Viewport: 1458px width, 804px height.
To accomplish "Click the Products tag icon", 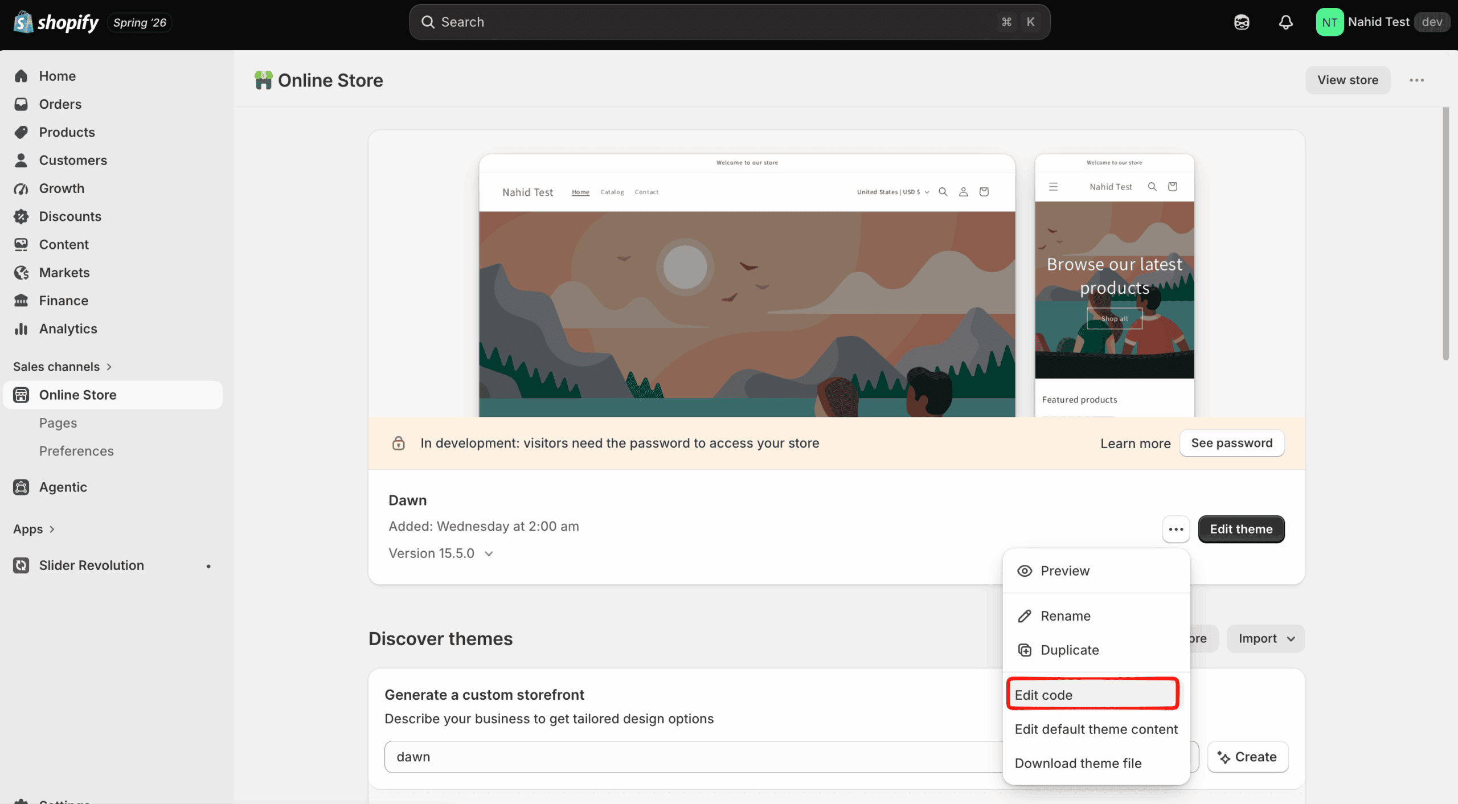I will click(21, 132).
